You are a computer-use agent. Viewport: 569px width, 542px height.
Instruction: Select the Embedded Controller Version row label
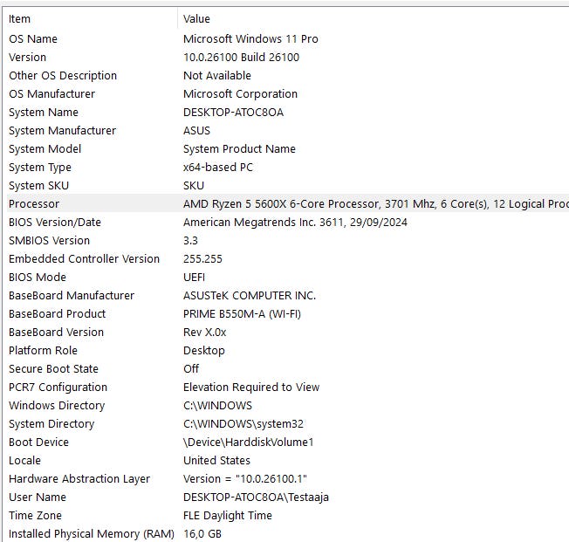point(84,259)
